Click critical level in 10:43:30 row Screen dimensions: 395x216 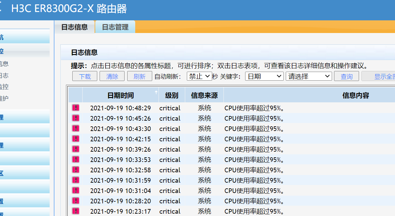(x=170, y=129)
